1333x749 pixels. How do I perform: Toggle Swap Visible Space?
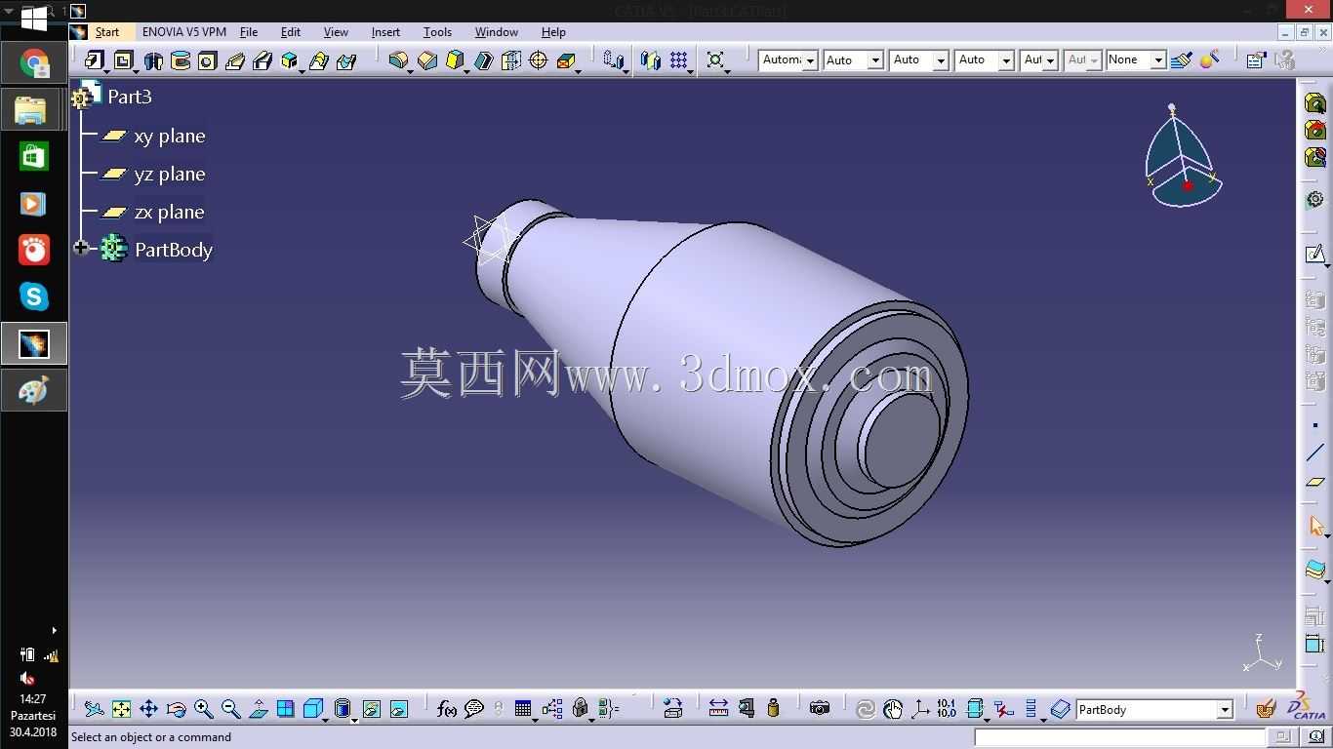pyautogui.click(x=398, y=709)
